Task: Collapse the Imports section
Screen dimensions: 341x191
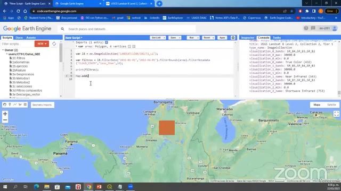Action: click(74, 42)
